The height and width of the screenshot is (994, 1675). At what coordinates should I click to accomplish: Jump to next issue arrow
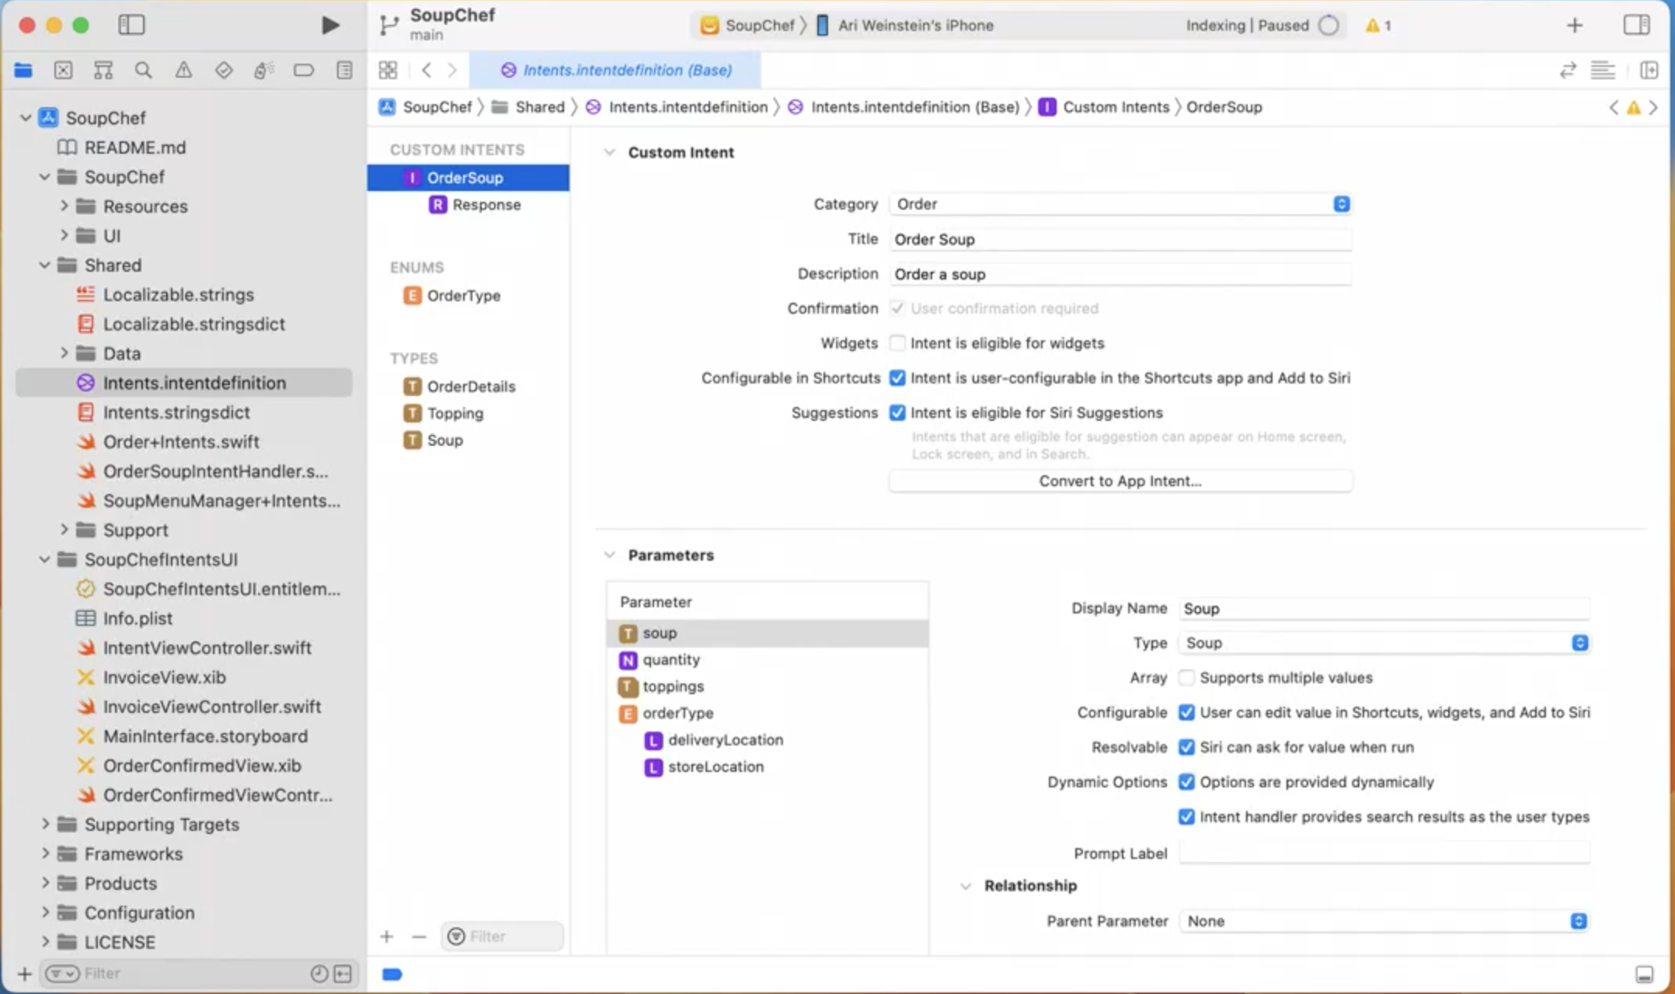(1653, 107)
